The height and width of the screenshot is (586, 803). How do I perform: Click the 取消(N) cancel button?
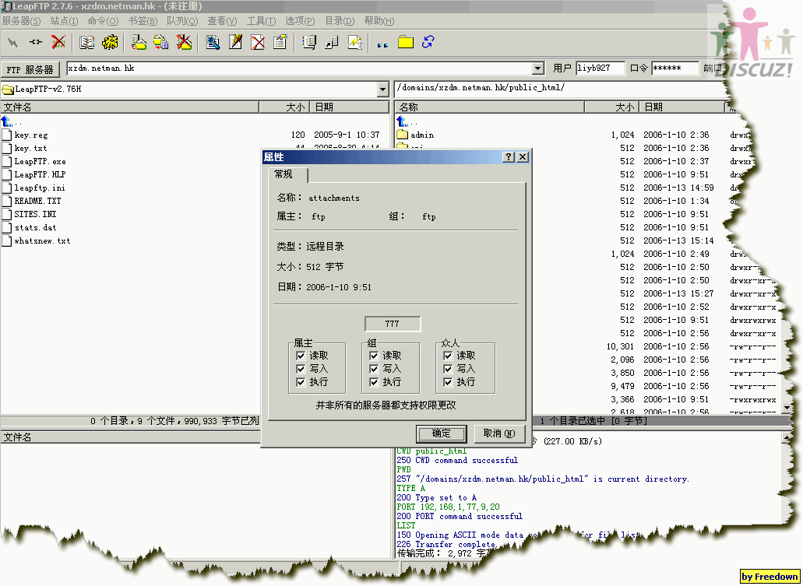[499, 433]
